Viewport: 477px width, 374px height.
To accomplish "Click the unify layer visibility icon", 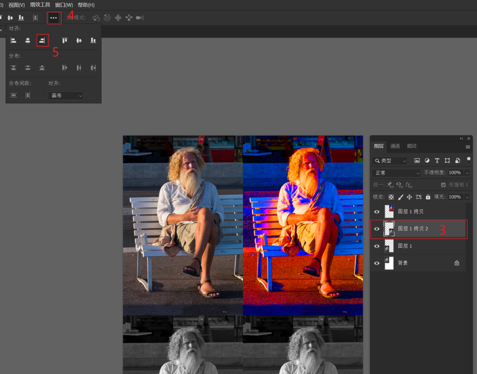I will [x=399, y=185].
